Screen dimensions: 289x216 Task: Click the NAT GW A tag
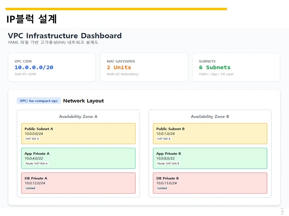(32, 139)
